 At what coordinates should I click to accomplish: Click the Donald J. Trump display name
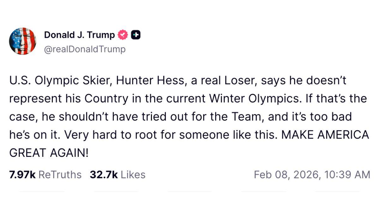click(x=79, y=35)
